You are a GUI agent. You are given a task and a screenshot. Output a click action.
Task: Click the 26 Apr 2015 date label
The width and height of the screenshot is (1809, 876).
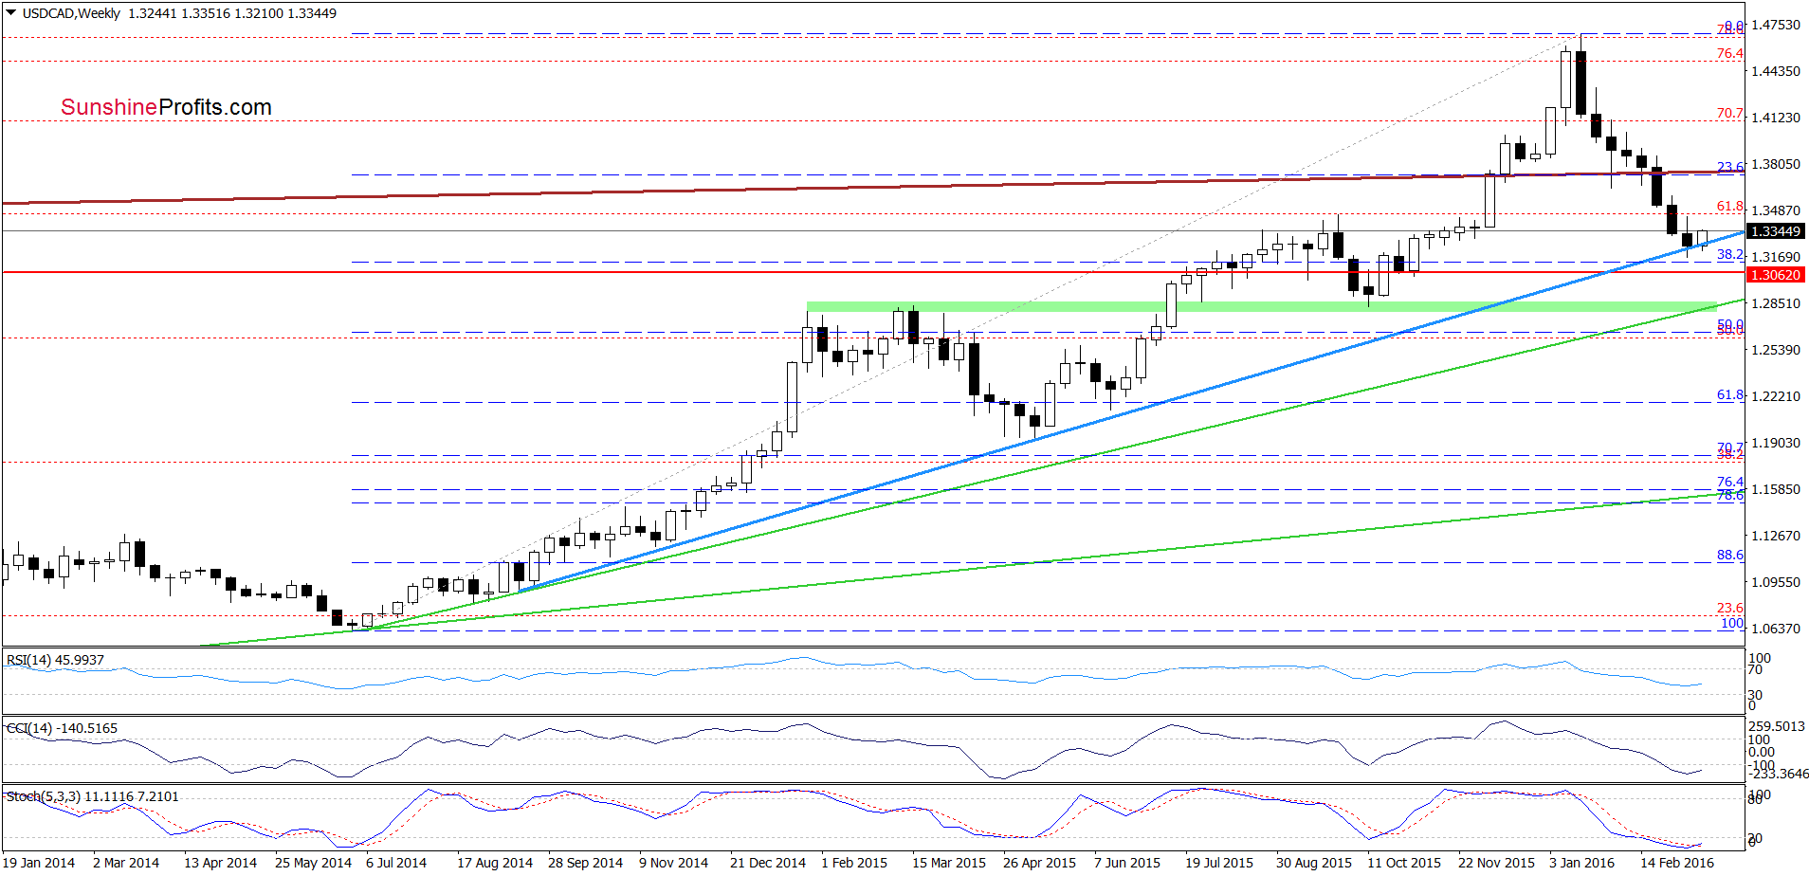[x=1039, y=863]
